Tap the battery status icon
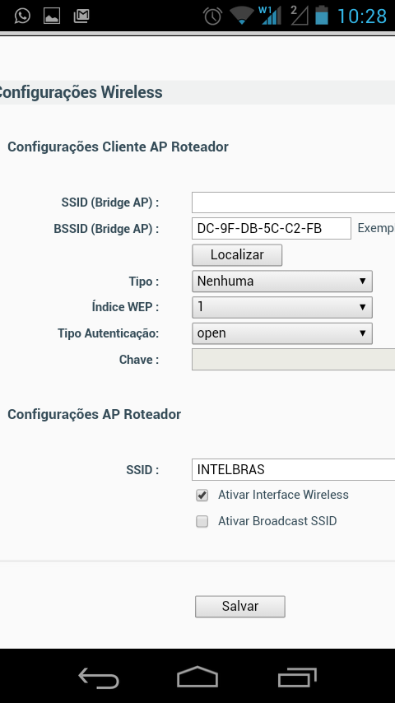Image resolution: width=395 pixels, height=703 pixels. 322,16
